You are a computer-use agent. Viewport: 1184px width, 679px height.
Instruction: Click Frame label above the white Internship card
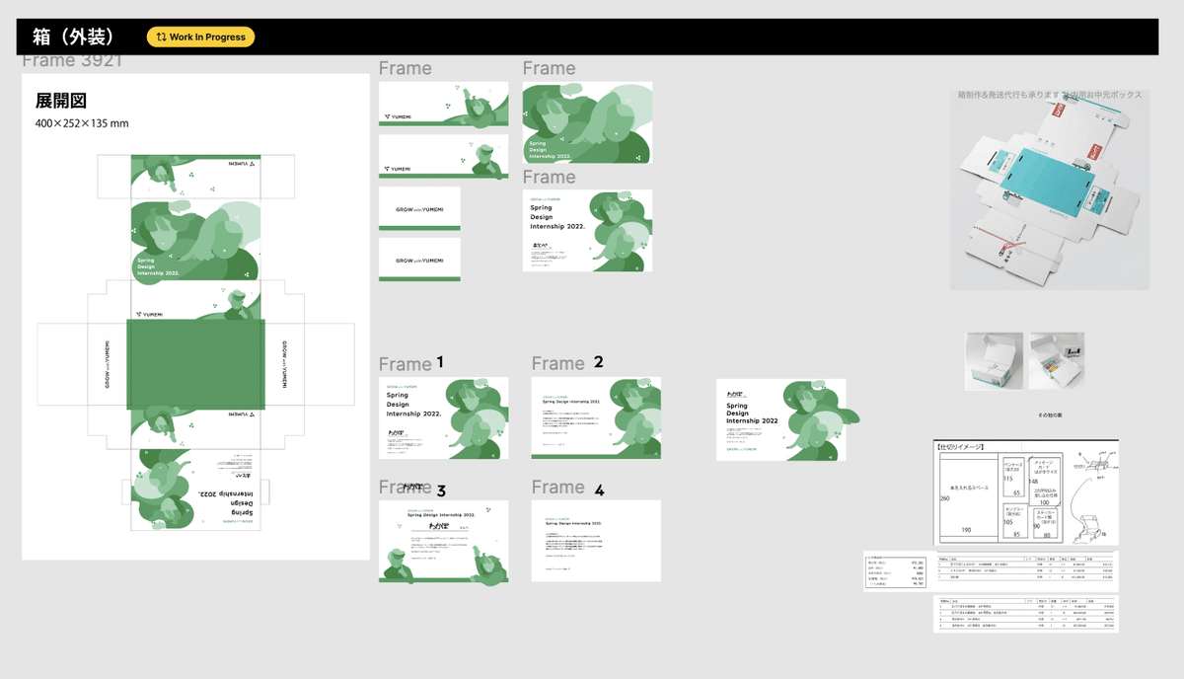point(550,177)
